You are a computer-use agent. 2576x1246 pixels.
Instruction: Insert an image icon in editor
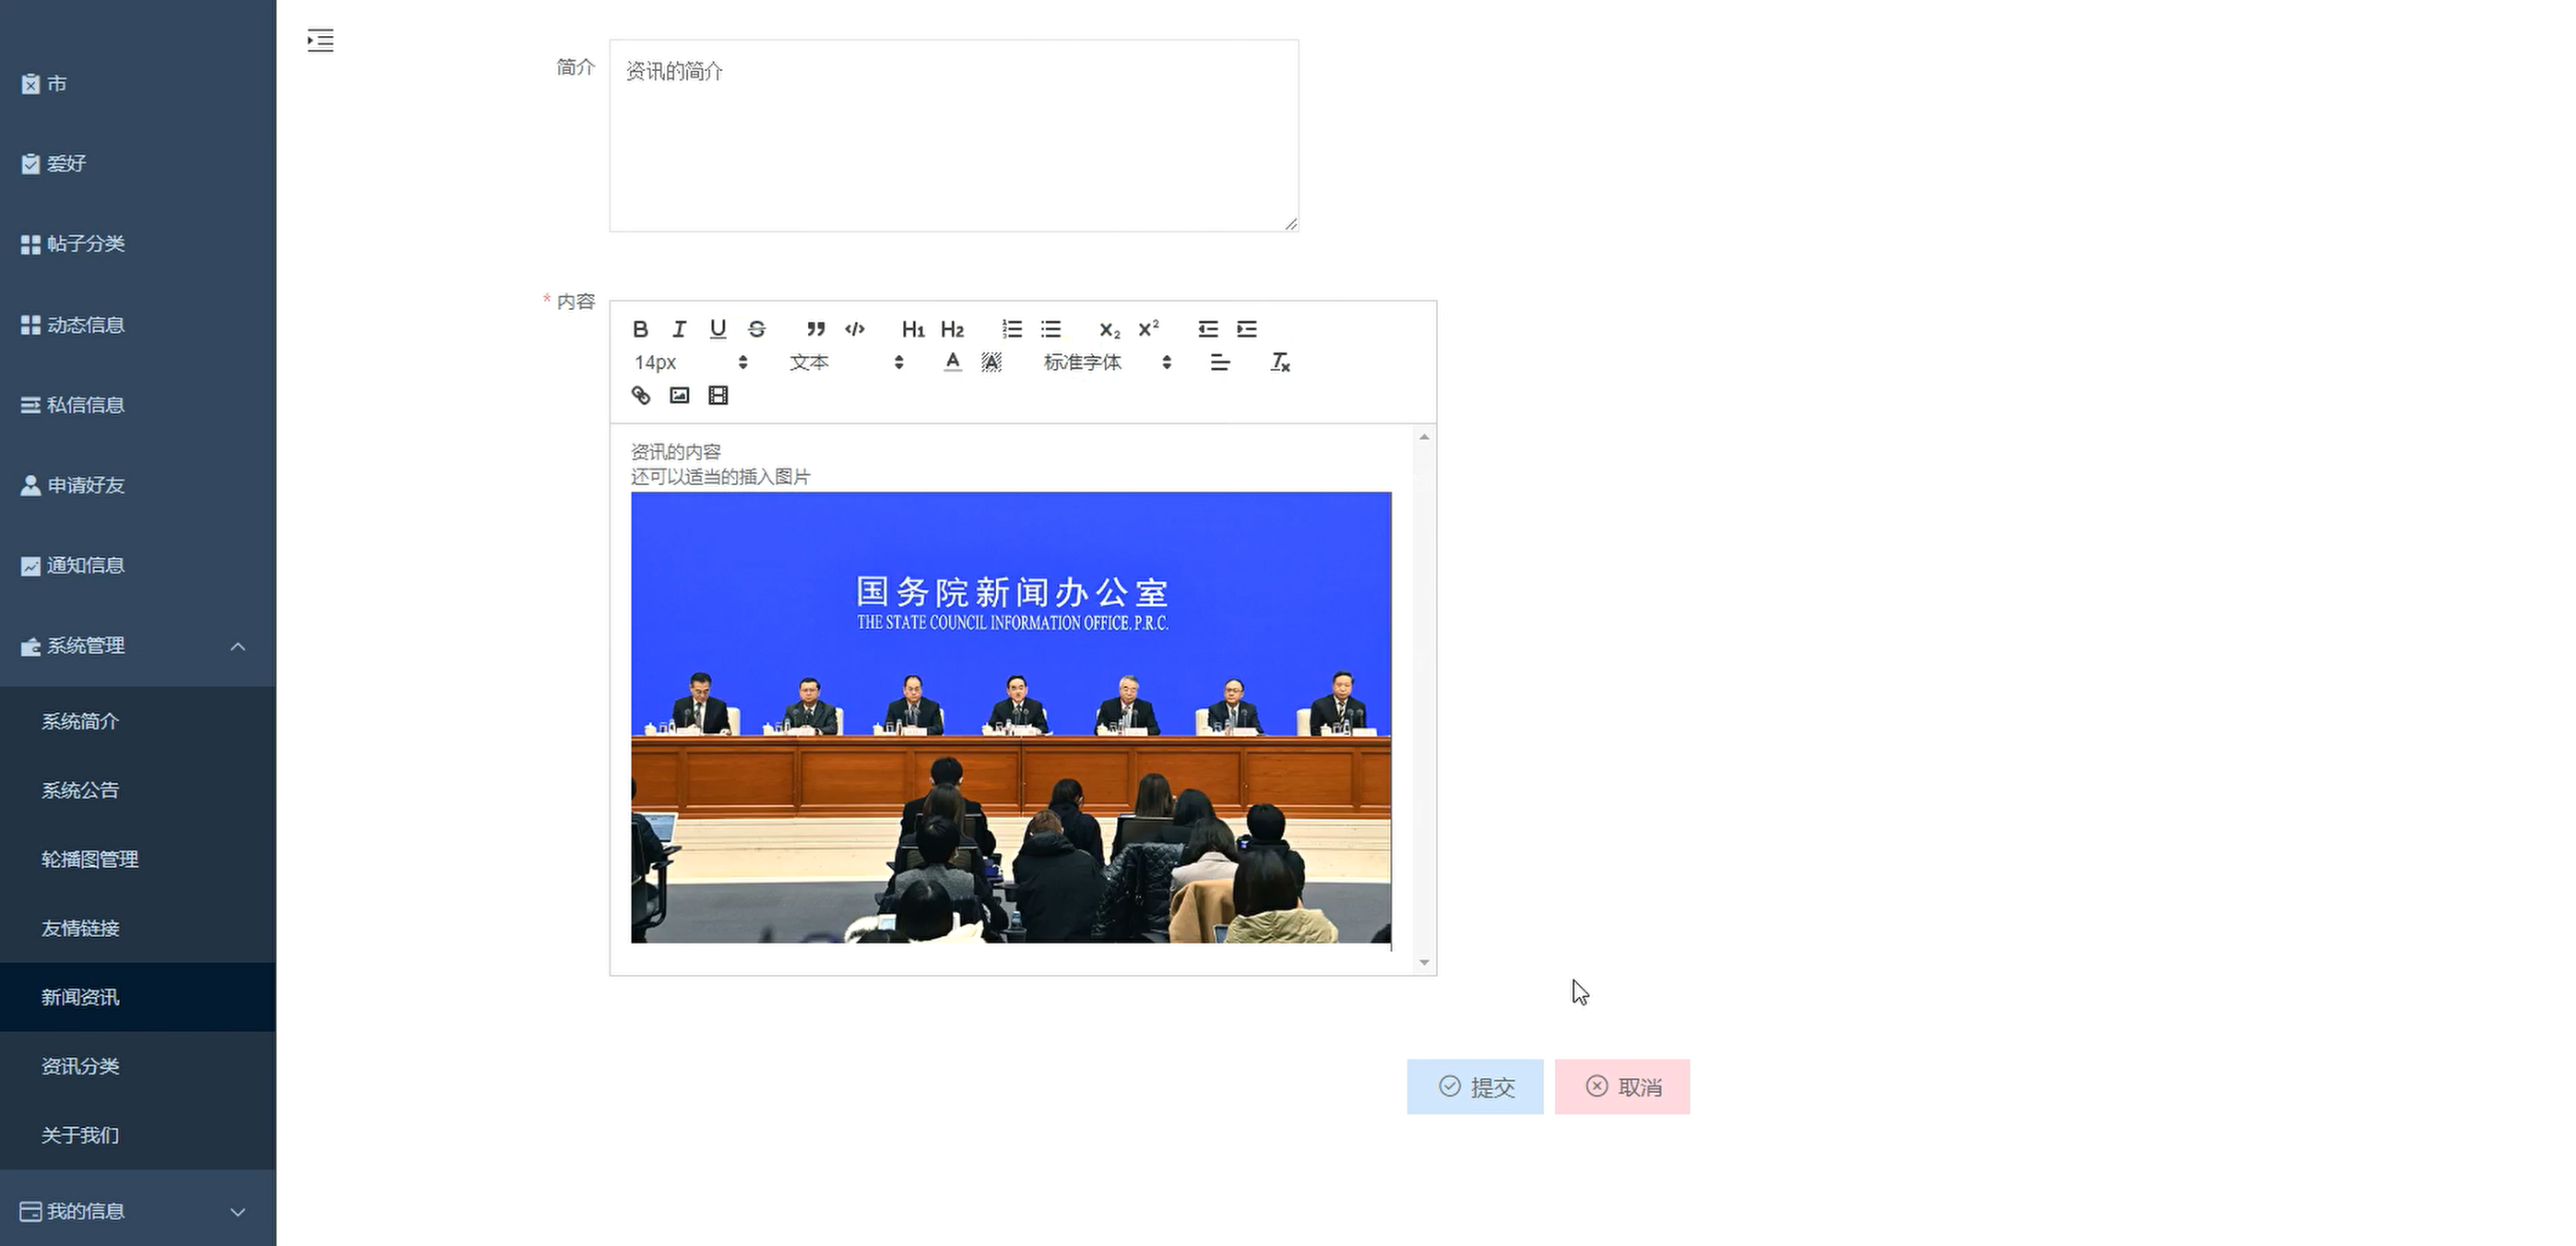pos(680,395)
